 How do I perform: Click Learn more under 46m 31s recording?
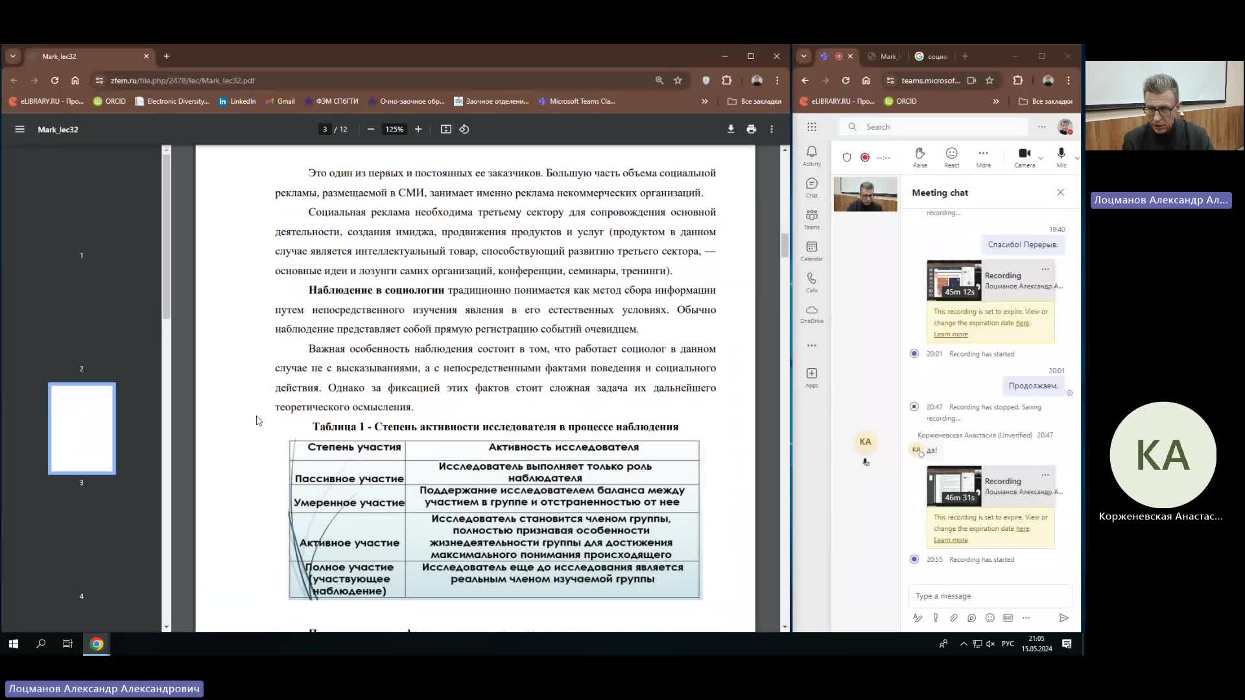(x=951, y=540)
